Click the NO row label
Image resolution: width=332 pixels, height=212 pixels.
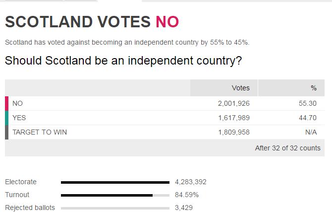pyautogui.click(x=18, y=103)
